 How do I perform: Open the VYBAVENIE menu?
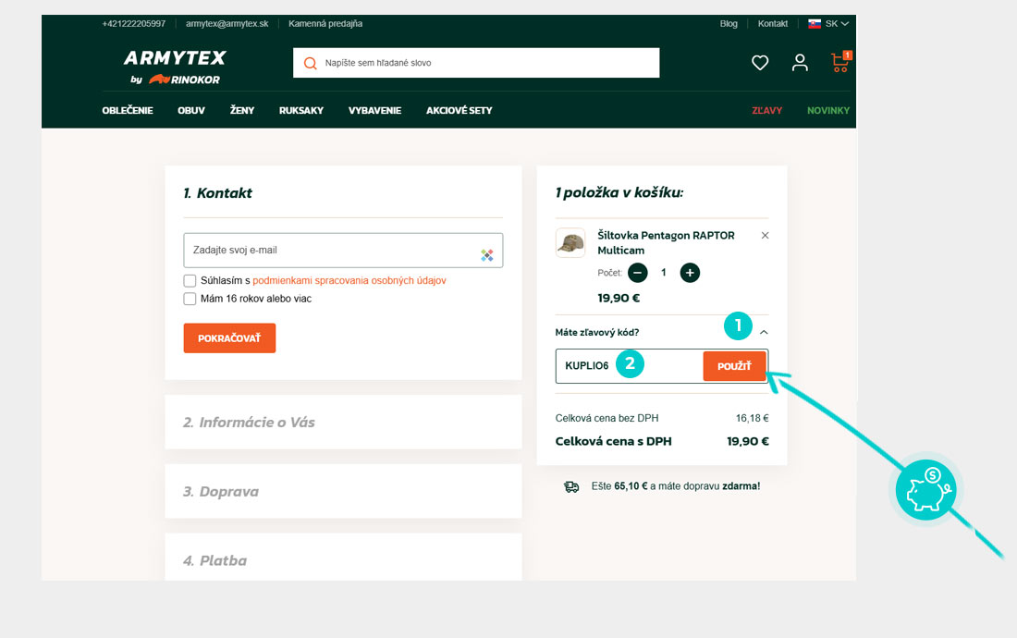pyautogui.click(x=374, y=111)
